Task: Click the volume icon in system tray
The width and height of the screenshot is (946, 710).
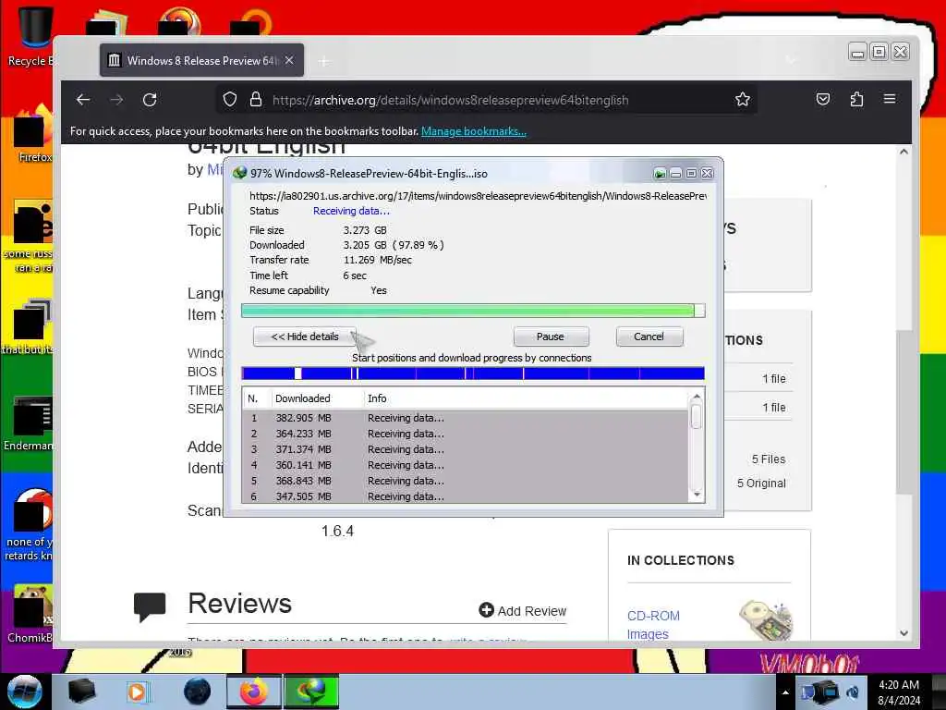Action: pyautogui.click(x=853, y=692)
